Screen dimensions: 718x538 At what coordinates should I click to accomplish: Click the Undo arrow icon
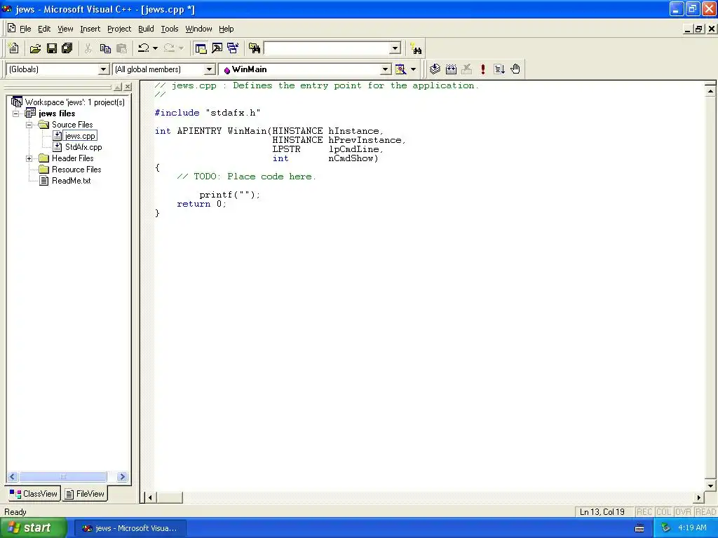[144, 48]
